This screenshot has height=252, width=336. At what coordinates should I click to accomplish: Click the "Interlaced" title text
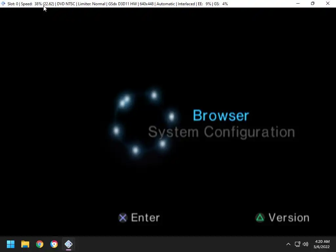pos(186,4)
